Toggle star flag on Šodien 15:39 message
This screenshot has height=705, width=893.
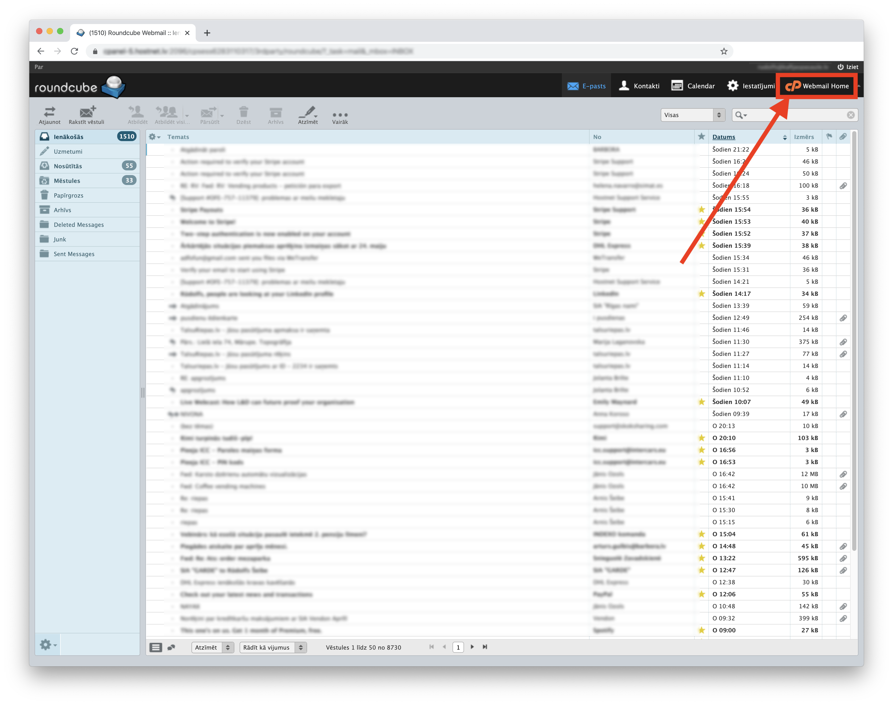(701, 246)
